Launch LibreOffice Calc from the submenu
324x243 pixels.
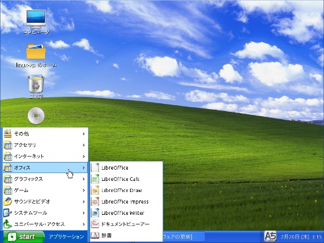point(127,179)
